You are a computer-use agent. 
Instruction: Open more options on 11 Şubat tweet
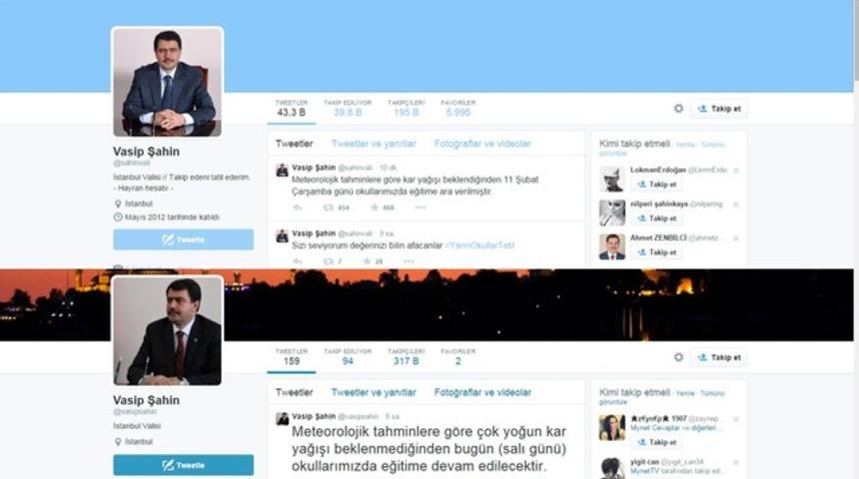421,208
